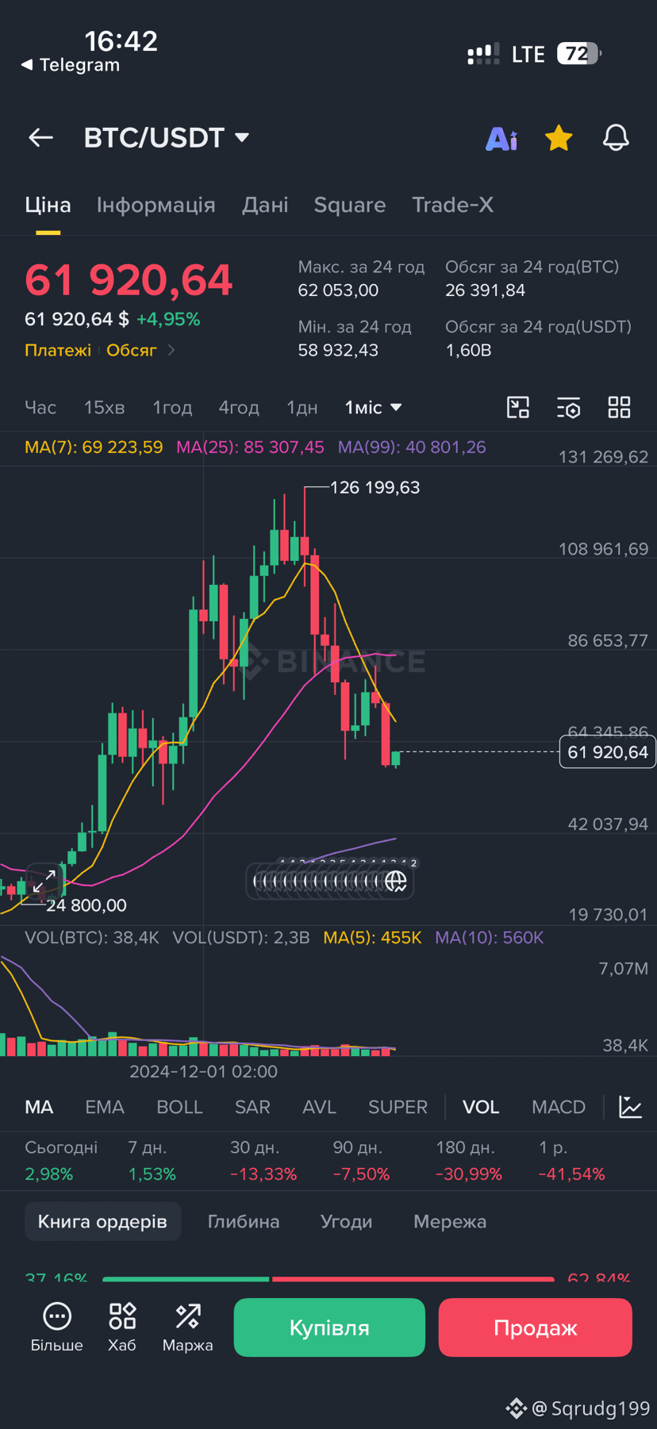Select the 4год chart interval

coord(239,408)
